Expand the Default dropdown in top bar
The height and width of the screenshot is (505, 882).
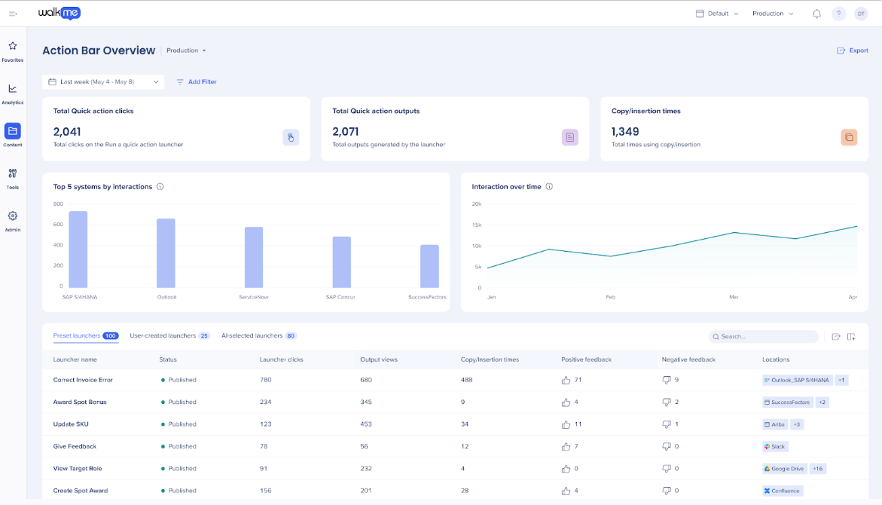point(717,14)
